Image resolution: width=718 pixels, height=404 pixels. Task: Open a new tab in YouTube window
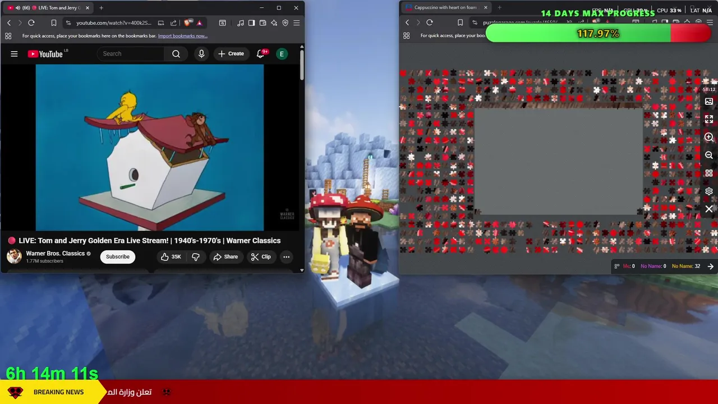click(x=101, y=8)
